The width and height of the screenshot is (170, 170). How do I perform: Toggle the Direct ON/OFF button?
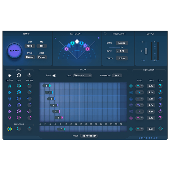tap(10, 75)
